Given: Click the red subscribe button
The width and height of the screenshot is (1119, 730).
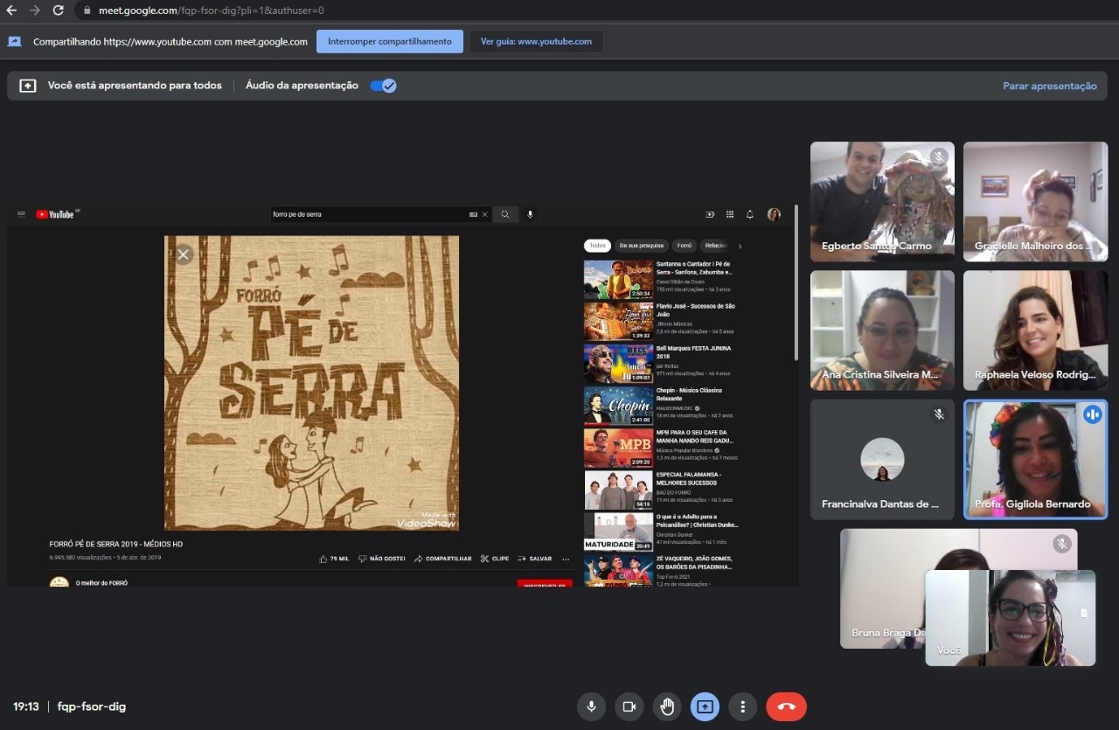Looking at the screenshot, I should 545,584.
